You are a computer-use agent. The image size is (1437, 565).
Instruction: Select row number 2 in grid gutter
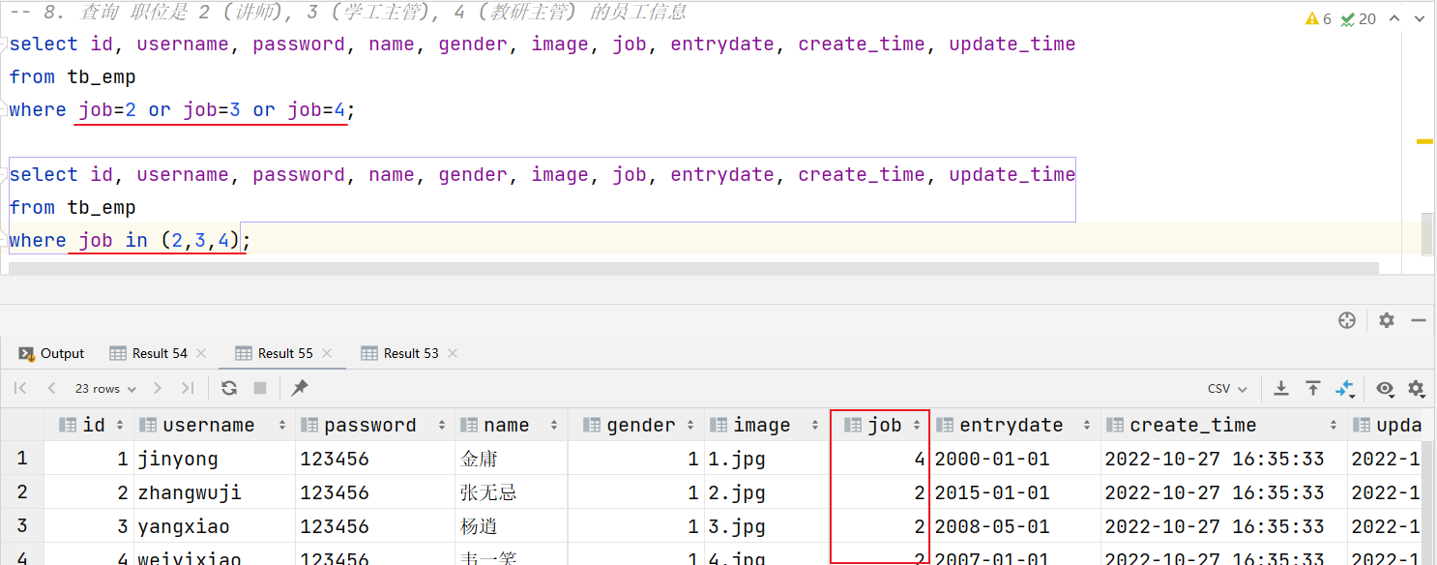[22, 492]
